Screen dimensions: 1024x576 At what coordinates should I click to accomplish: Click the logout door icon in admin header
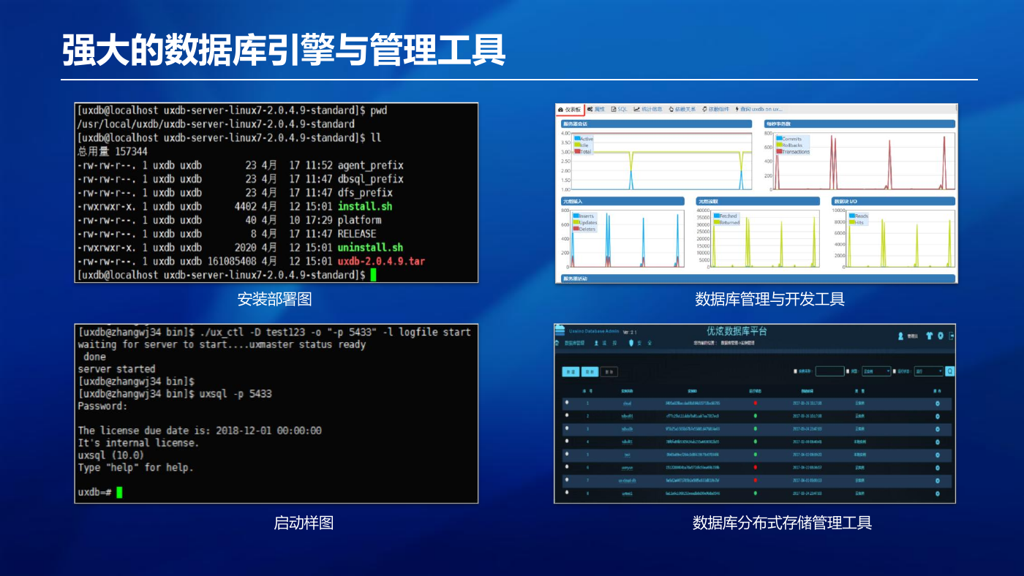(x=952, y=336)
